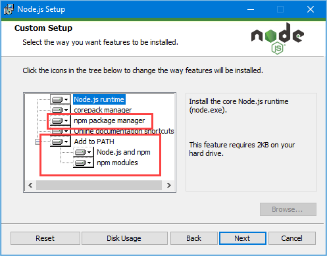Viewport: 327px width, 256px height.
Task: Open the Add to PATH feature dropdown
Action: pyautogui.click(x=60, y=141)
